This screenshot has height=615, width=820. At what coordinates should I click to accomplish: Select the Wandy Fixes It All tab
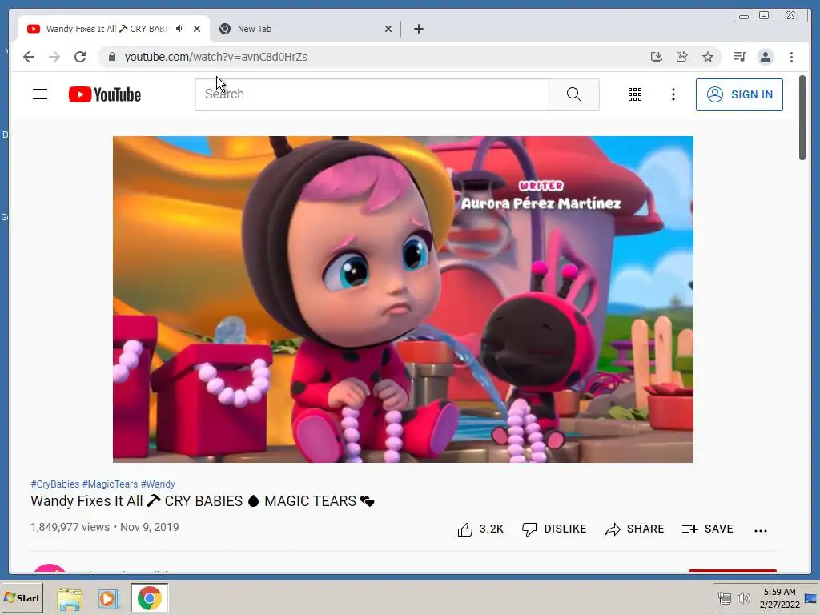[114, 29]
